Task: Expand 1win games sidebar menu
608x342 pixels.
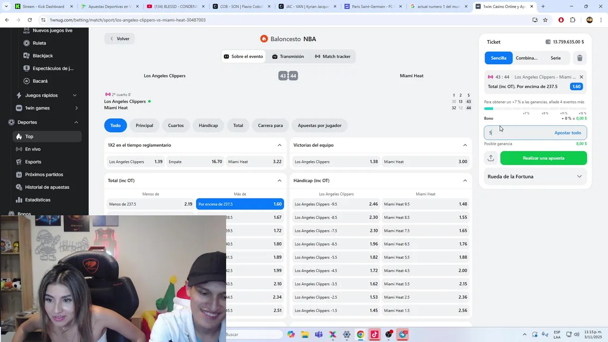Action: [47, 108]
